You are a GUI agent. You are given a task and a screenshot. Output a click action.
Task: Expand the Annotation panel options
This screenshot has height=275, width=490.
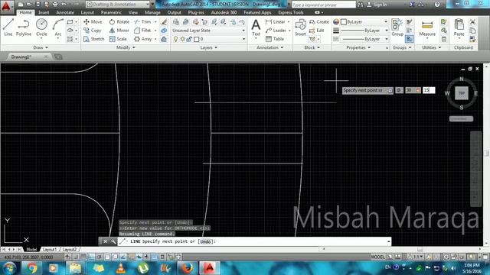click(x=269, y=47)
